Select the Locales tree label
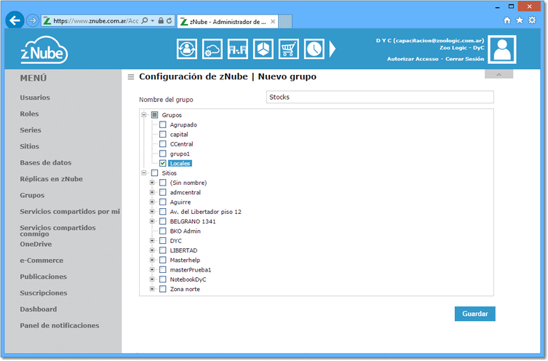The image size is (548, 361). (x=180, y=164)
